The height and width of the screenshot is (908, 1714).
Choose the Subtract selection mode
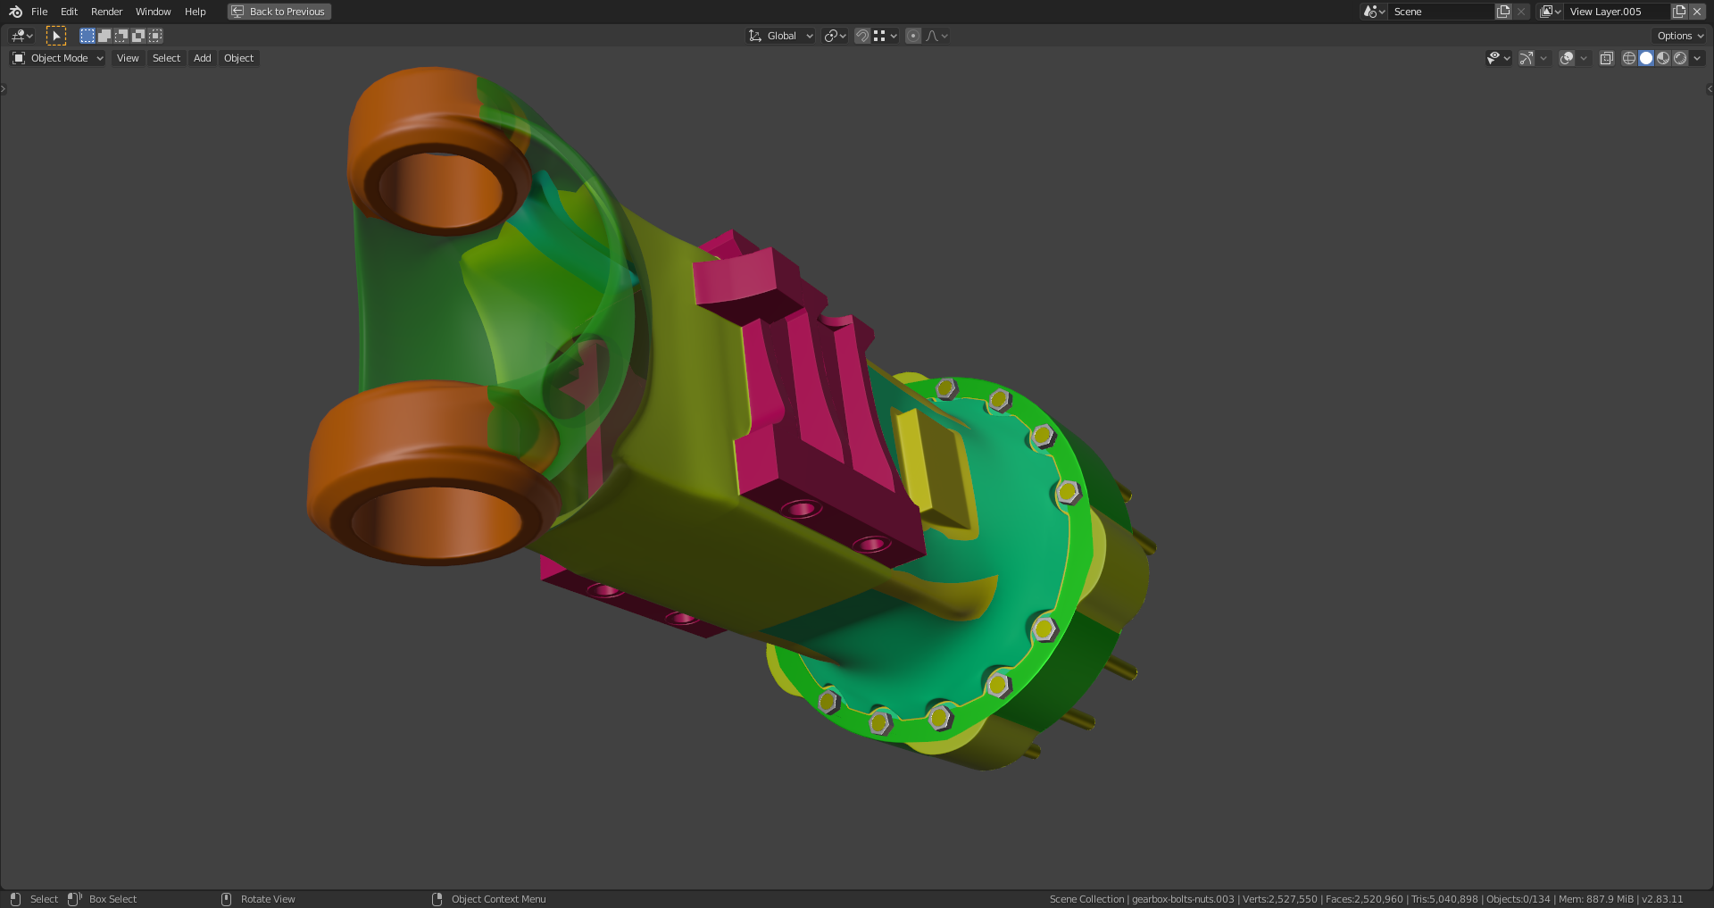point(121,36)
